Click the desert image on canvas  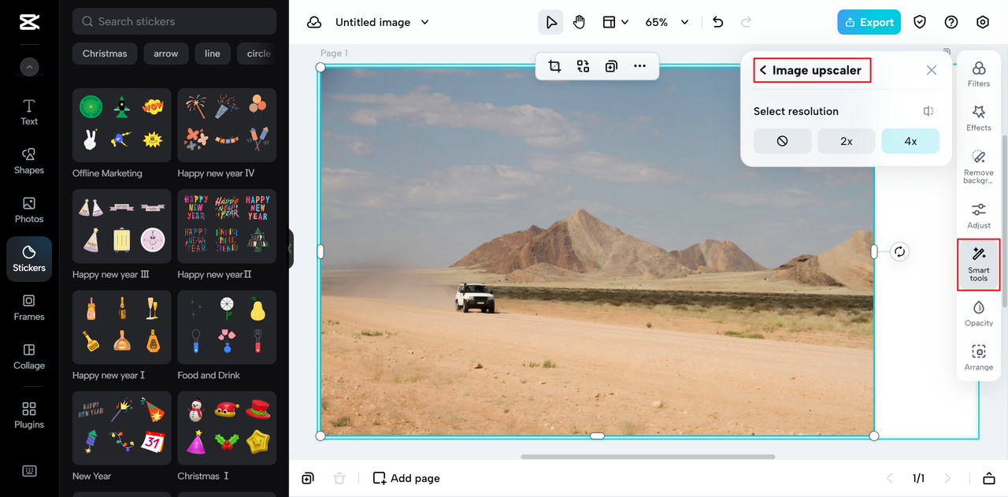click(597, 251)
